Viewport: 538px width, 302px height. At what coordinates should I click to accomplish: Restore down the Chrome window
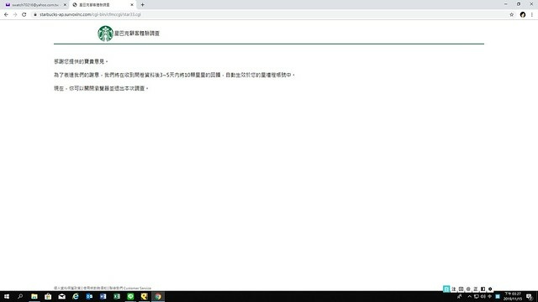tap(519, 4)
